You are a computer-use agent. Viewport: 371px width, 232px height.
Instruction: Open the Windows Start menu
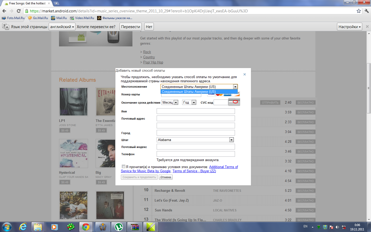tap(7, 227)
